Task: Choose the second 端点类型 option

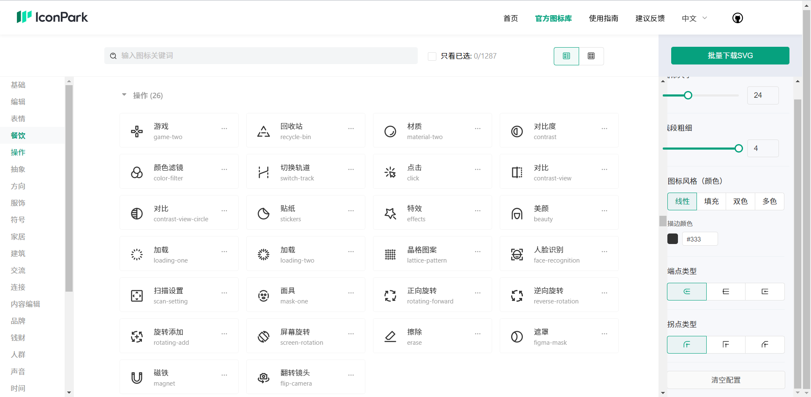Action: 726,291
